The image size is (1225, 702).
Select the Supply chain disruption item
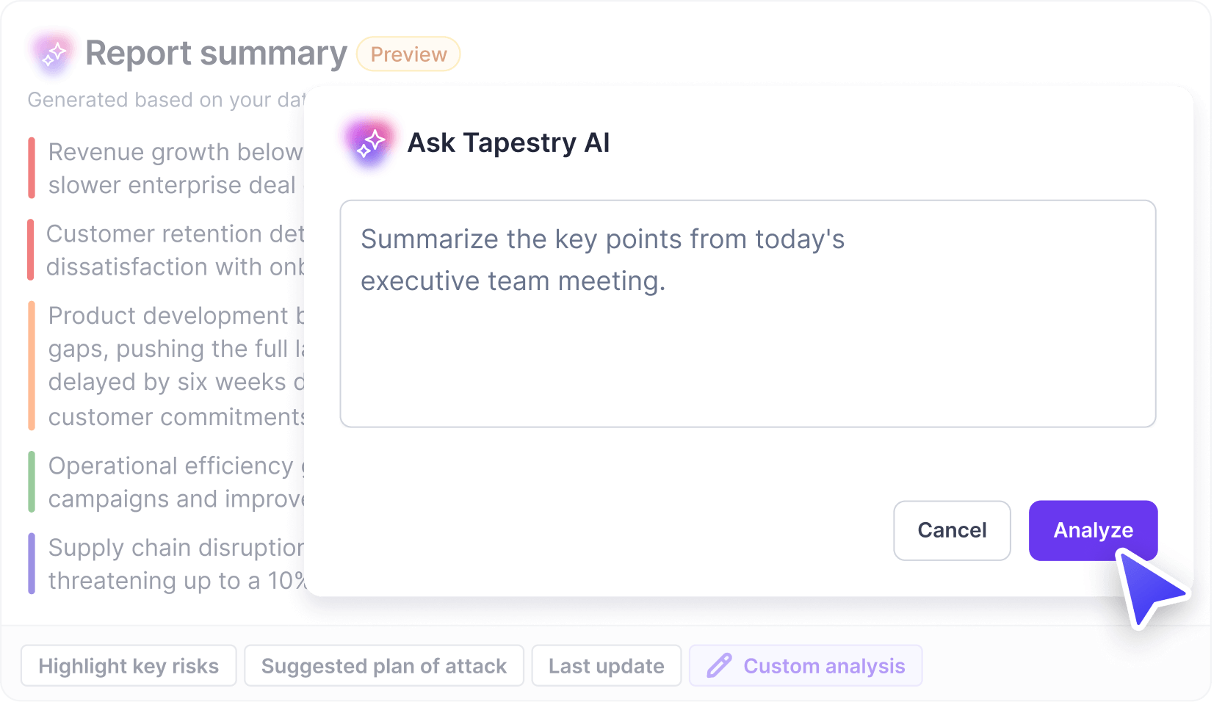(x=176, y=563)
